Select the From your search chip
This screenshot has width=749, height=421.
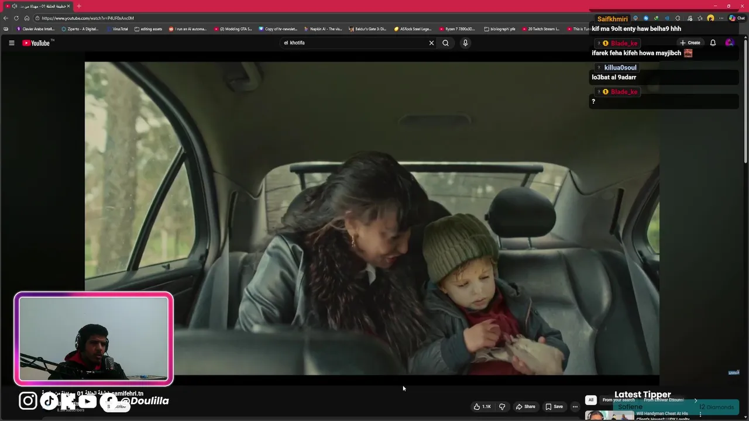tap(619, 400)
